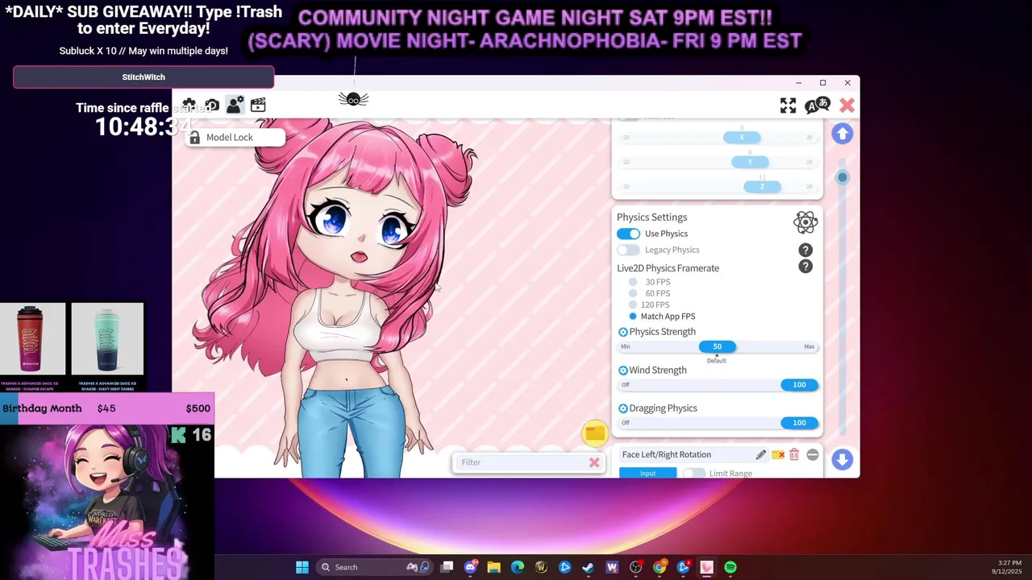Open File Explorer from the taskbar
The image size is (1032, 580).
click(494, 567)
